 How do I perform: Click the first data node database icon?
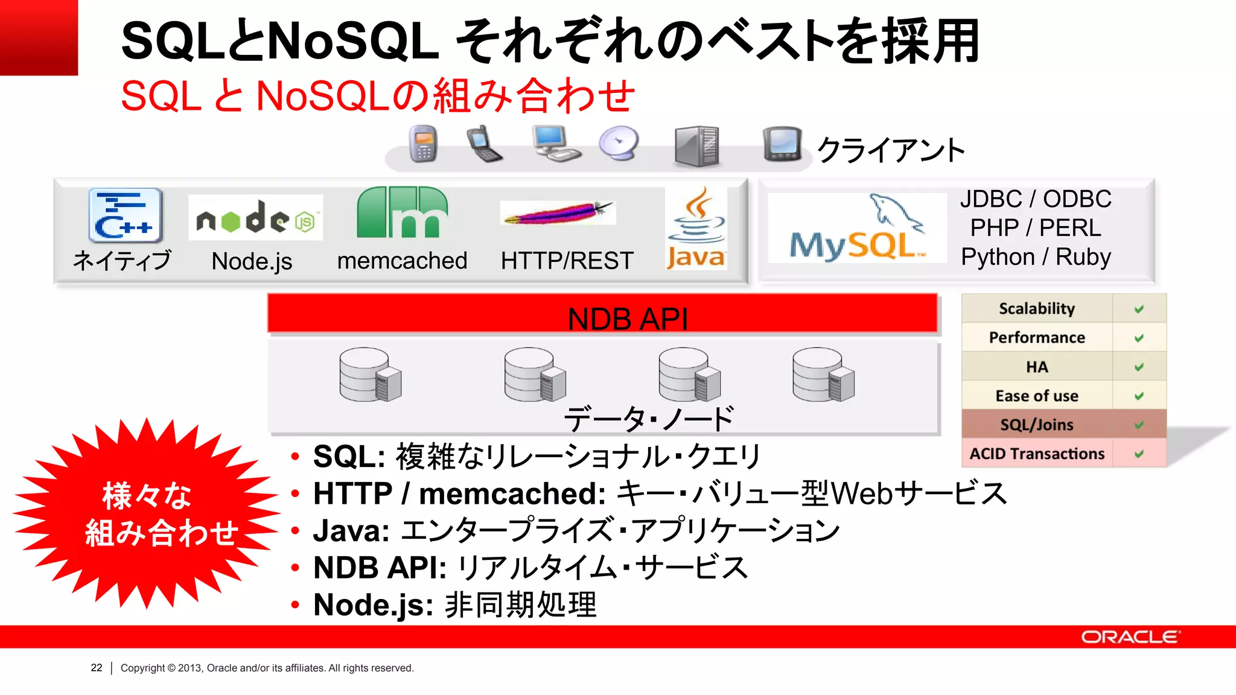click(x=371, y=375)
